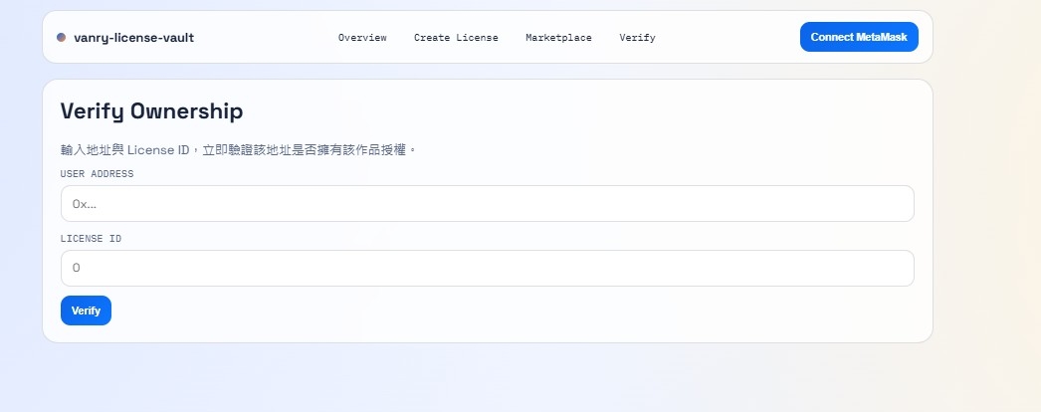Open the Marketplace nav link
Viewport: 1041px width, 412px height.
(558, 38)
